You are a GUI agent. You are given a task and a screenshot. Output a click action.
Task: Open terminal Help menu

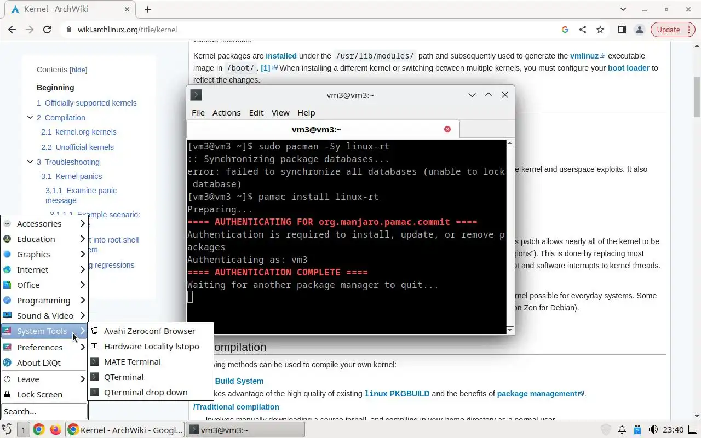pos(306,112)
